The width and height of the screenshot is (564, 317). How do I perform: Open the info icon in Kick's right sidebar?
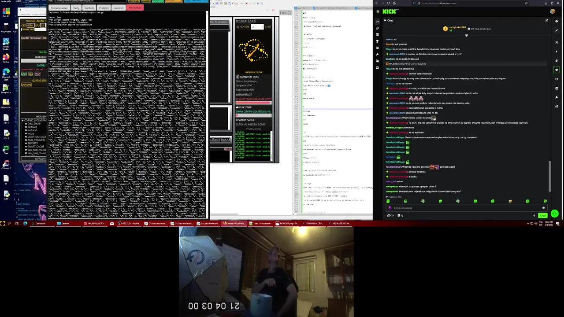(557, 21)
